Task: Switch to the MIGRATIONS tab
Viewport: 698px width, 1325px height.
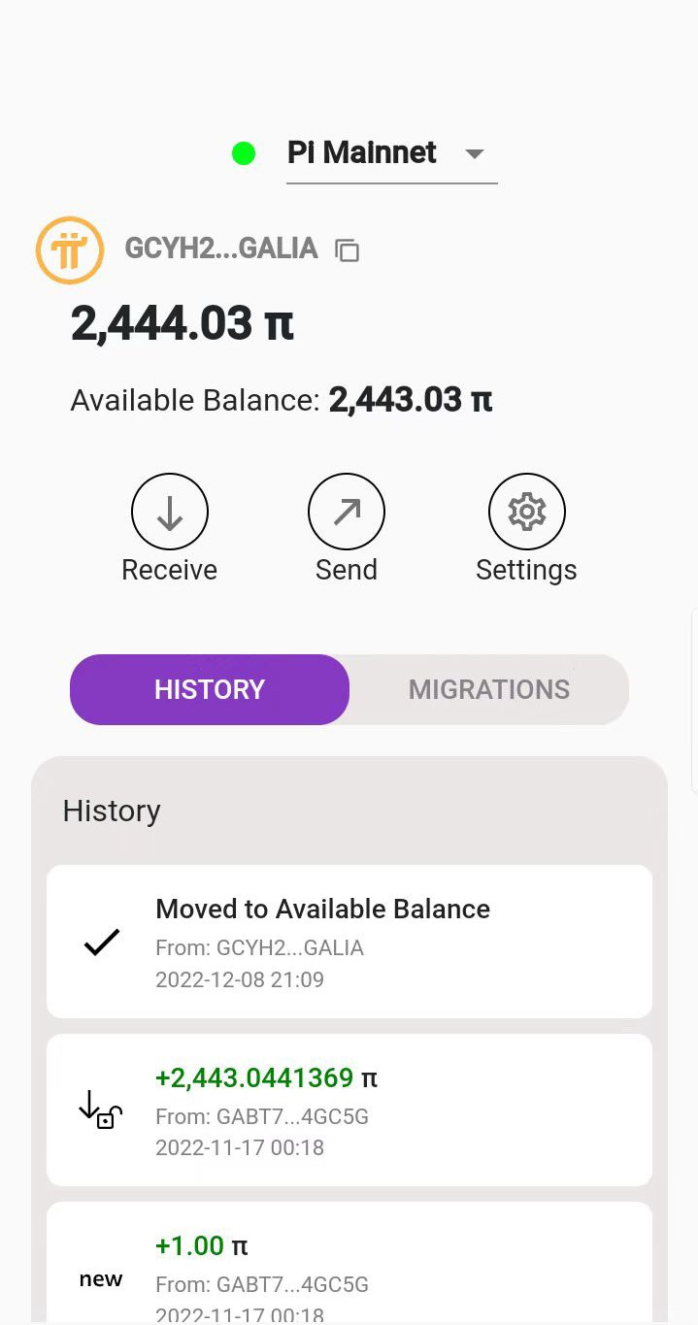Action: [488, 689]
